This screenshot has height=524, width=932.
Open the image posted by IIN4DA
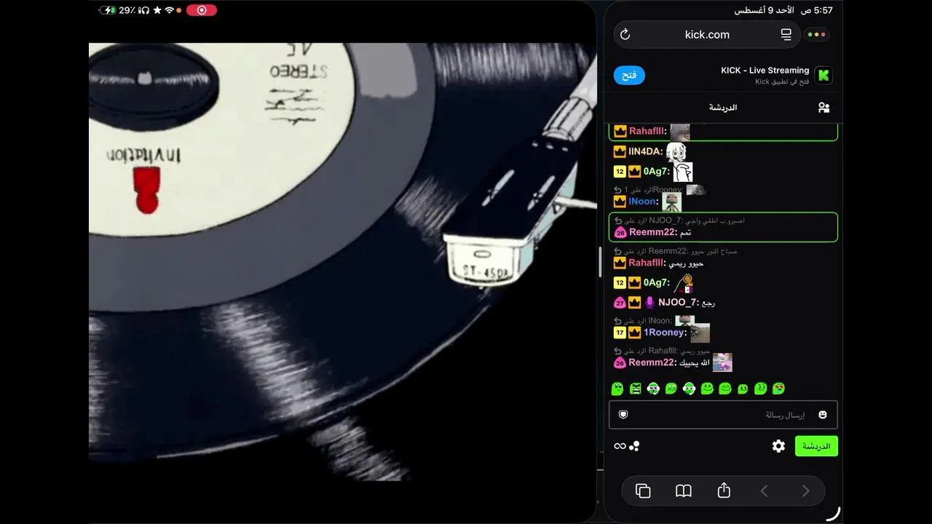(x=676, y=151)
